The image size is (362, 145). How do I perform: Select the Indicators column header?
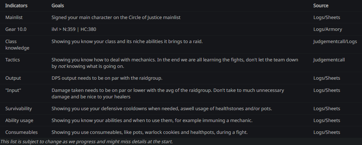(16, 6)
